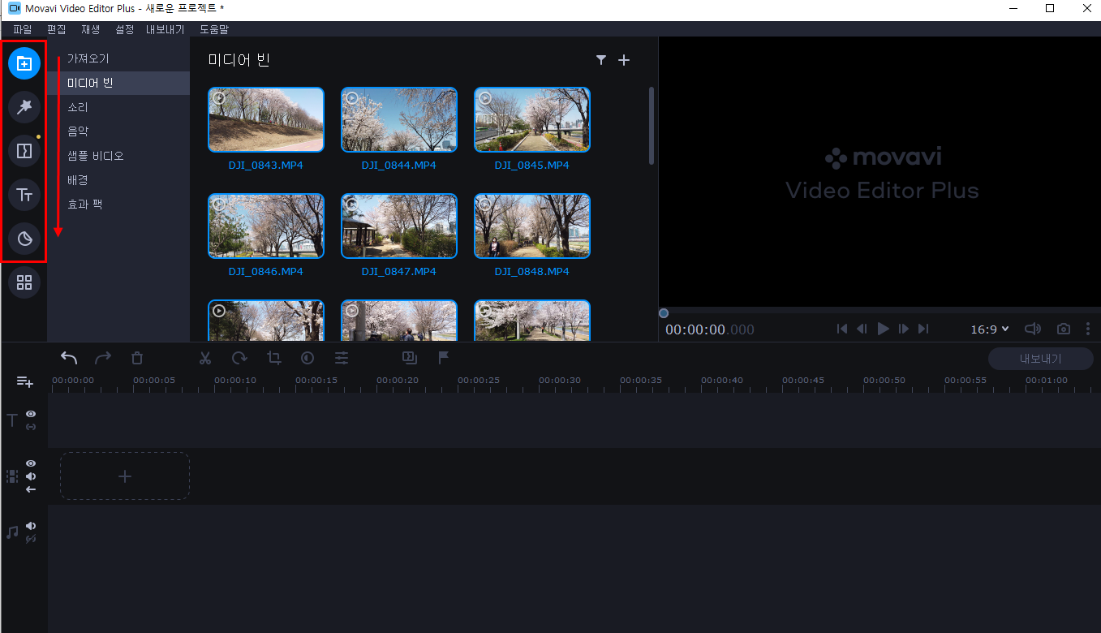Open the 편집 menu

click(57, 29)
